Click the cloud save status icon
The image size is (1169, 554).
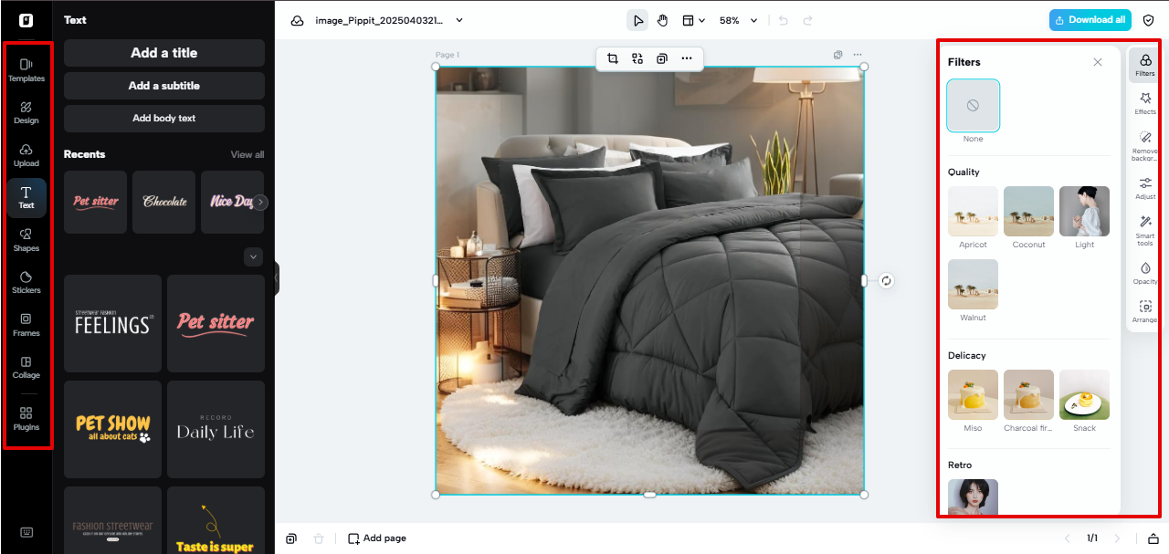click(x=297, y=20)
